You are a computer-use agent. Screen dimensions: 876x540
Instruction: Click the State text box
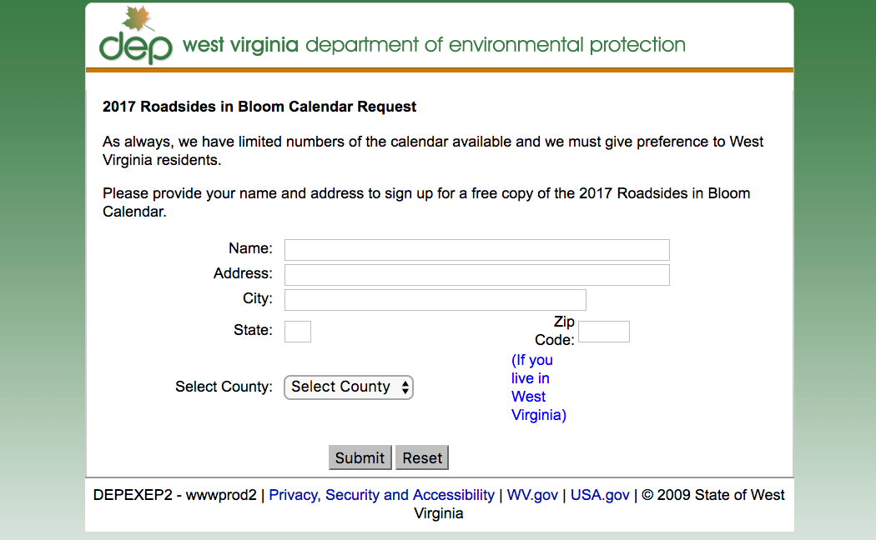[298, 332]
